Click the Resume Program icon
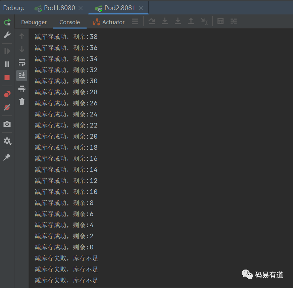Viewport: 293px width, 288px height. click(7, 51)
